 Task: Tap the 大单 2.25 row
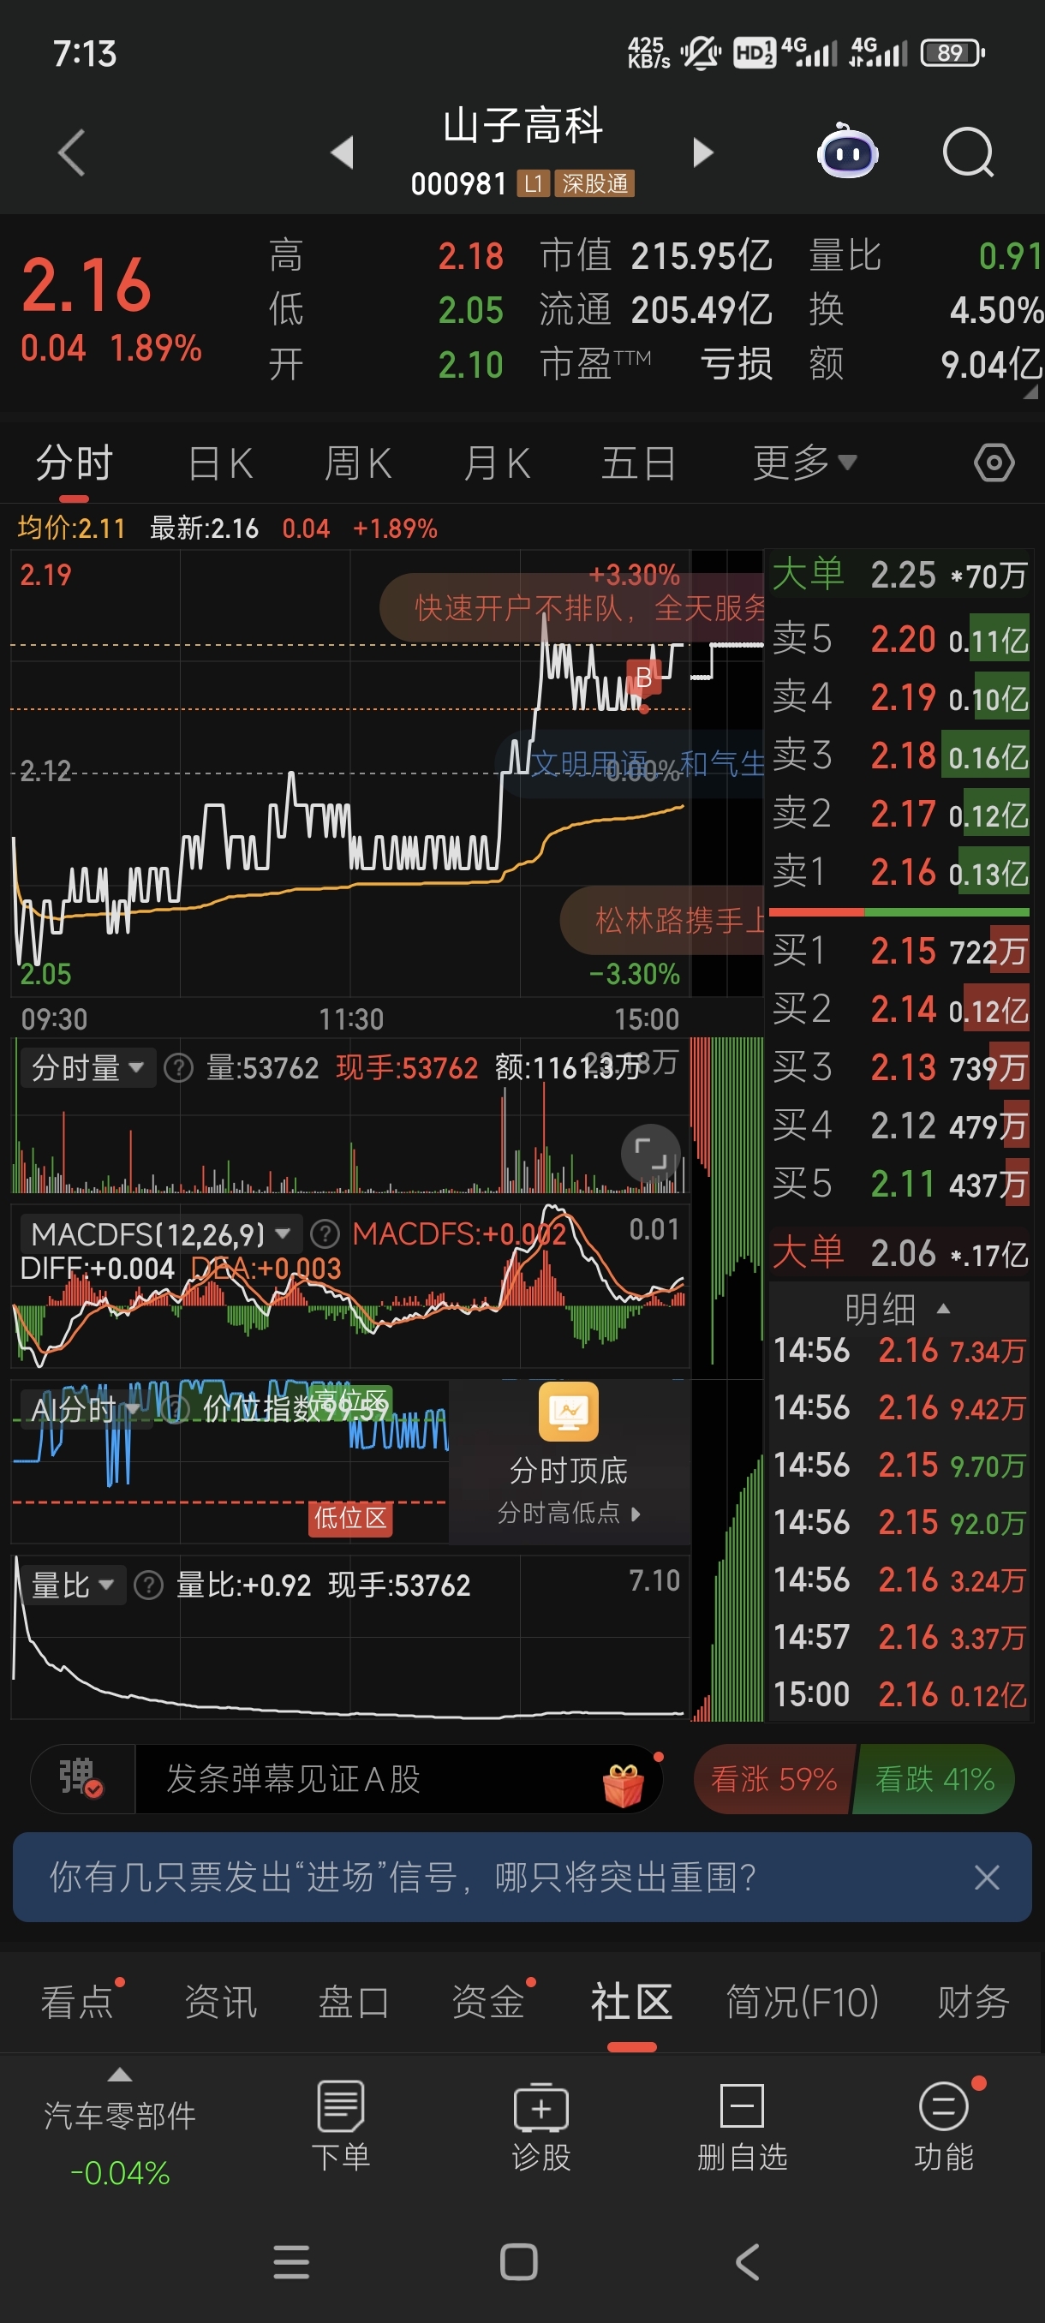tap(899, 576)
